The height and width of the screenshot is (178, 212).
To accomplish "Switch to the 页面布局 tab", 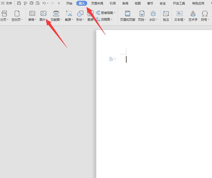I will click(97, 3).
